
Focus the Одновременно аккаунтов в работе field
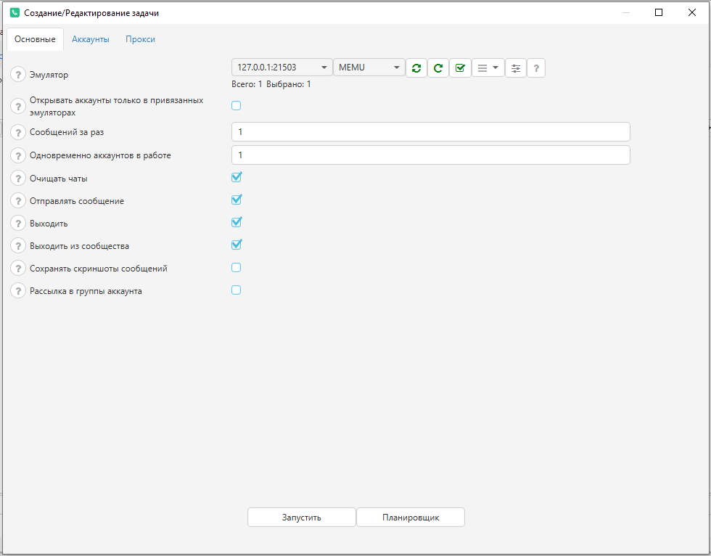coord(431,155)
